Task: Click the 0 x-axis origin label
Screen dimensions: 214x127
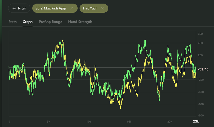Action: pyautogui.click(x=9, y=122)
